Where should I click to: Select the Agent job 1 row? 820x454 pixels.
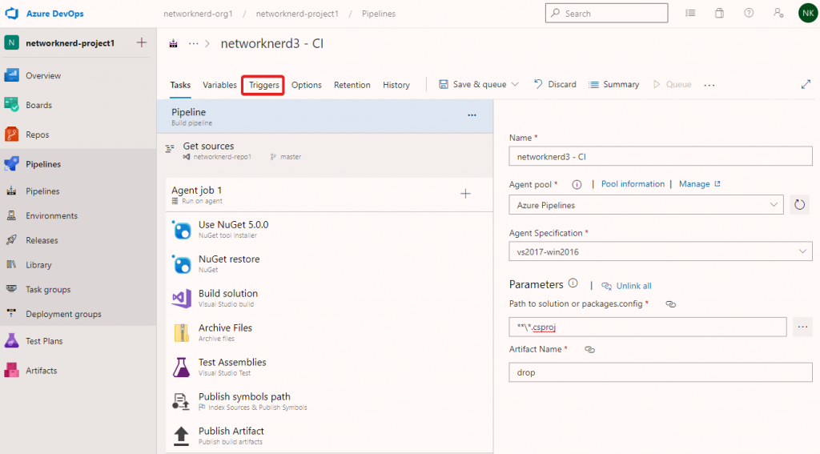329,195
